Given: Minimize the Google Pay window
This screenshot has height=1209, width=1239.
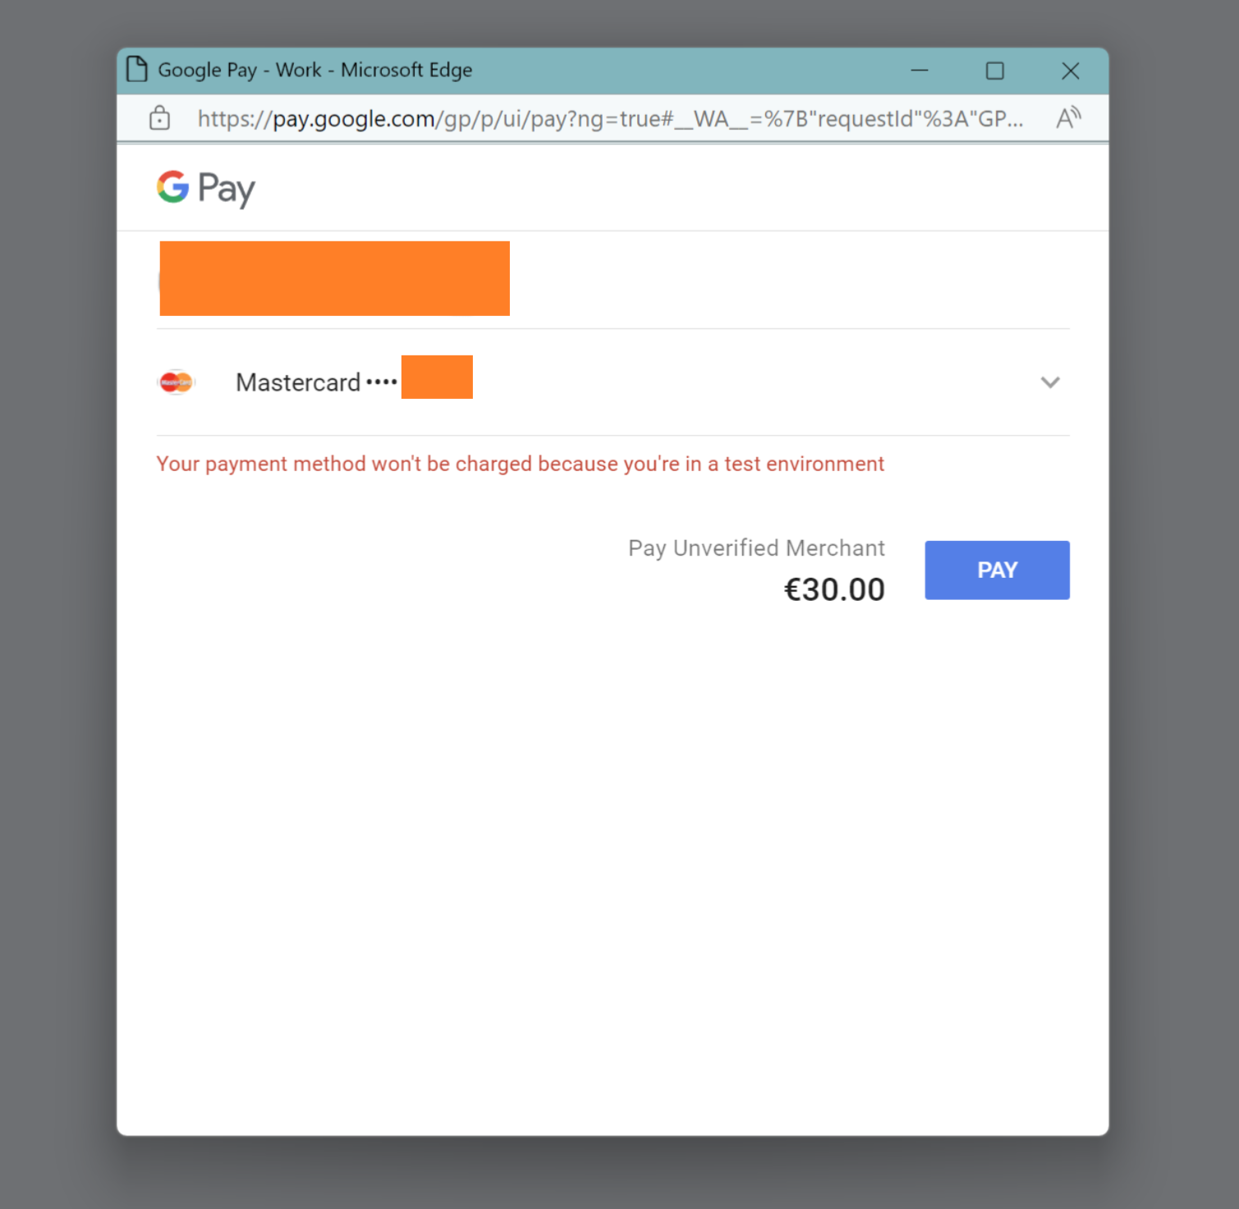Looking at the screenshot, I should [920, 71].
